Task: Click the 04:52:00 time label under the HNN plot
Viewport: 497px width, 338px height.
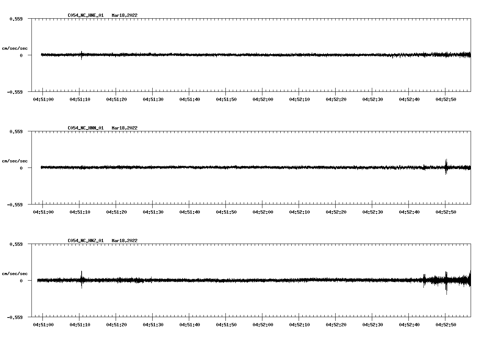Action: (263, 212)
